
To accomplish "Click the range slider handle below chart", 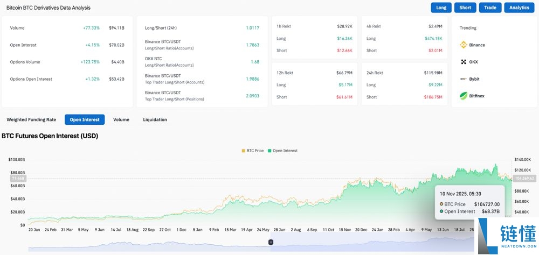I will click(x=271, y=242).
